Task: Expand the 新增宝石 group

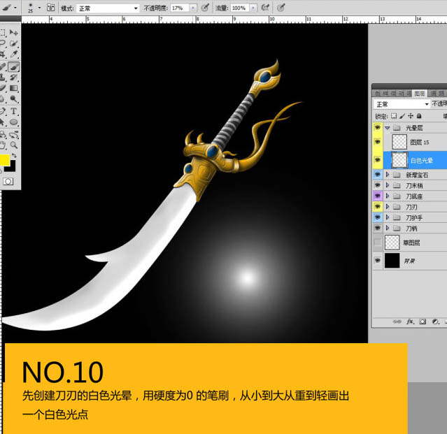Action: 387,174
